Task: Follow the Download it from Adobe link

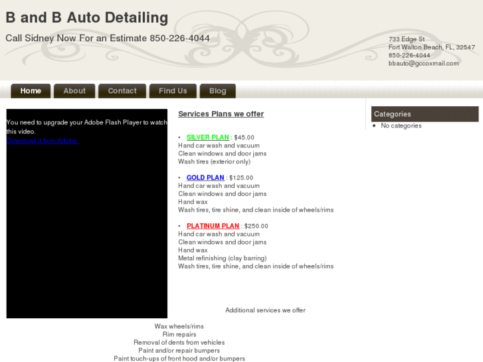Action: [43, 141]
